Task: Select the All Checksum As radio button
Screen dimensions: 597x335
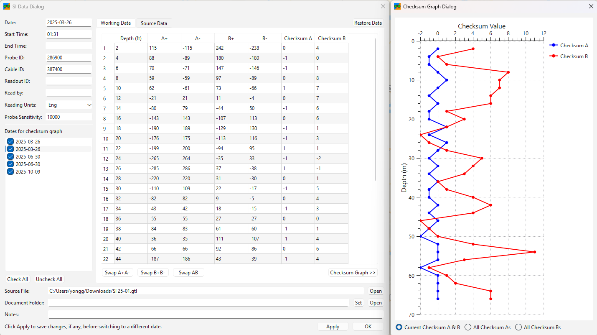Action: (468, 327)
